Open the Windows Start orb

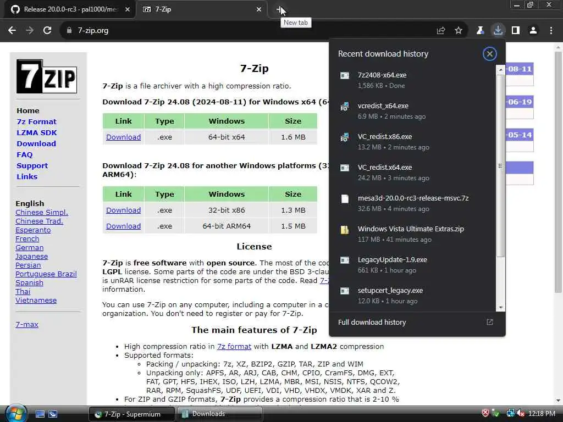point(16,413)
